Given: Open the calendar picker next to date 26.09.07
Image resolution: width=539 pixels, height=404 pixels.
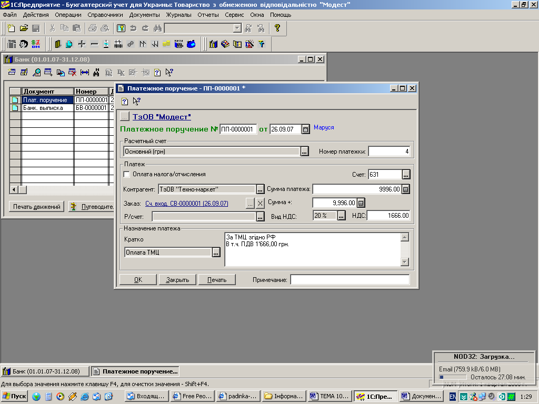Looking at the screenshot, I should point(305,129).
